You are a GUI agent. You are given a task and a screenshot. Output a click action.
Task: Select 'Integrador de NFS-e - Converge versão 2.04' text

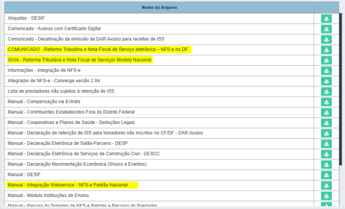(54, 81)
